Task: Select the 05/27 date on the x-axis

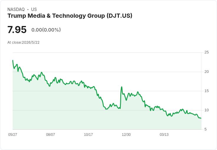Action: click(x=13, y=134)
